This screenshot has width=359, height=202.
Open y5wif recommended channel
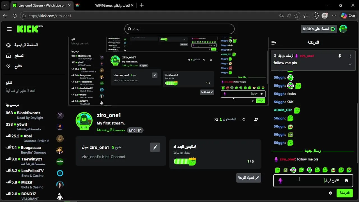click(x=34, y=127)
